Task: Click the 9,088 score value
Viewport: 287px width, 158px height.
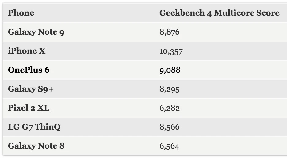Action: [x=170, y=70]
